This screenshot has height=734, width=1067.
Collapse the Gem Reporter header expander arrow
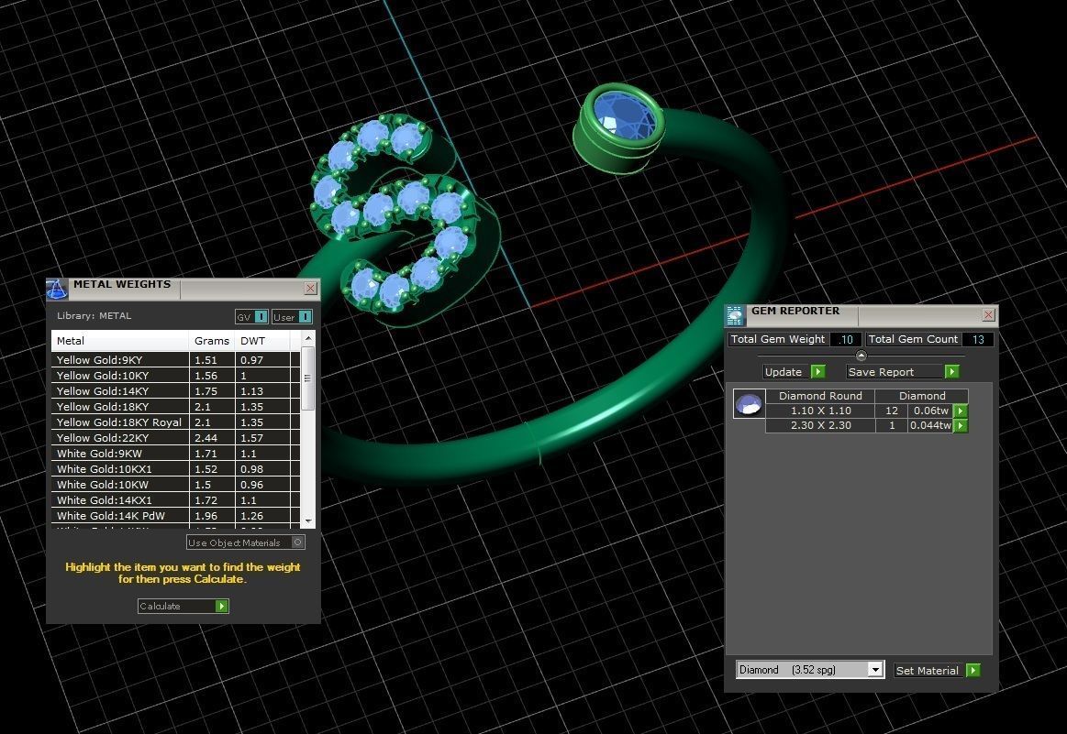861,356
